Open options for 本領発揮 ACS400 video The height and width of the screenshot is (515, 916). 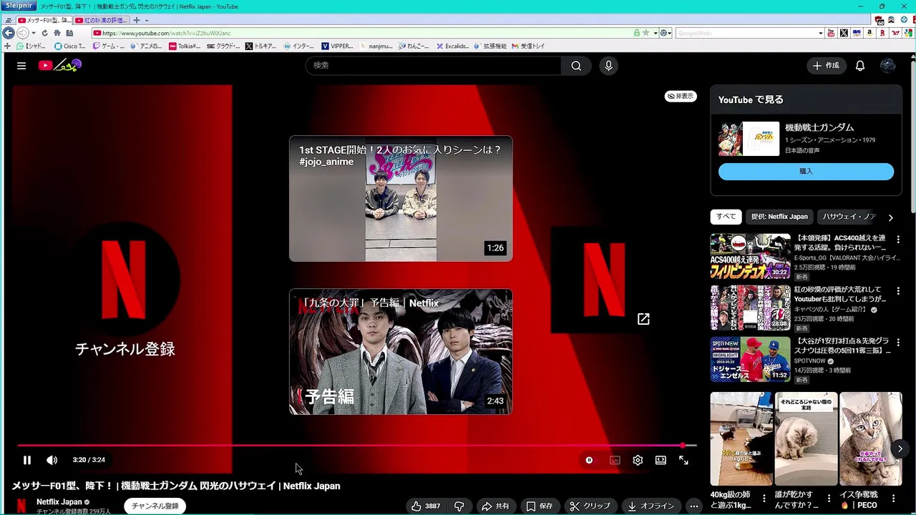tap(898, 240)
